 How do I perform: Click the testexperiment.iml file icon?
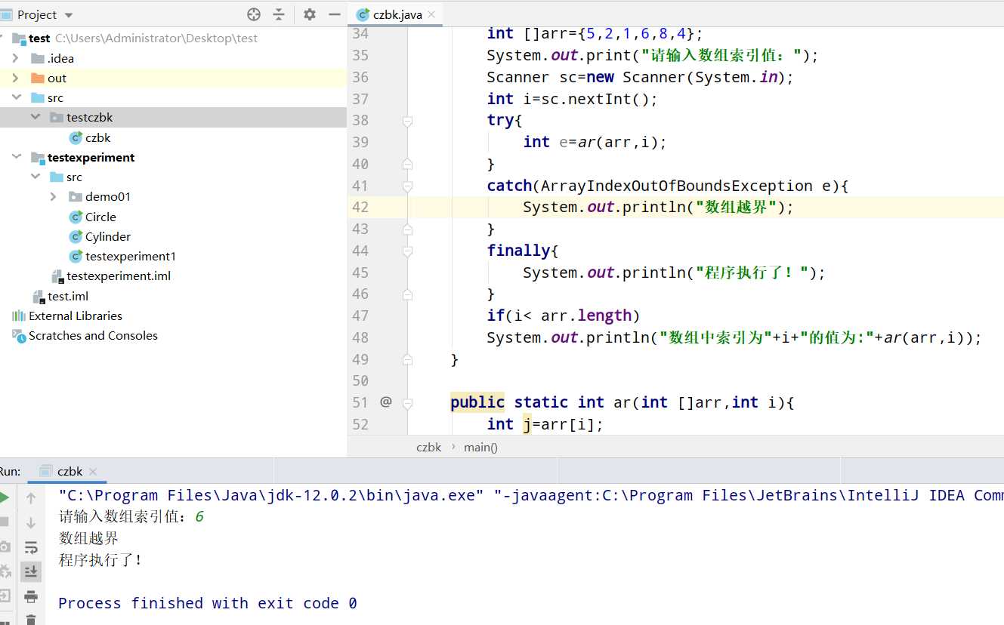(x=57, y=276)
